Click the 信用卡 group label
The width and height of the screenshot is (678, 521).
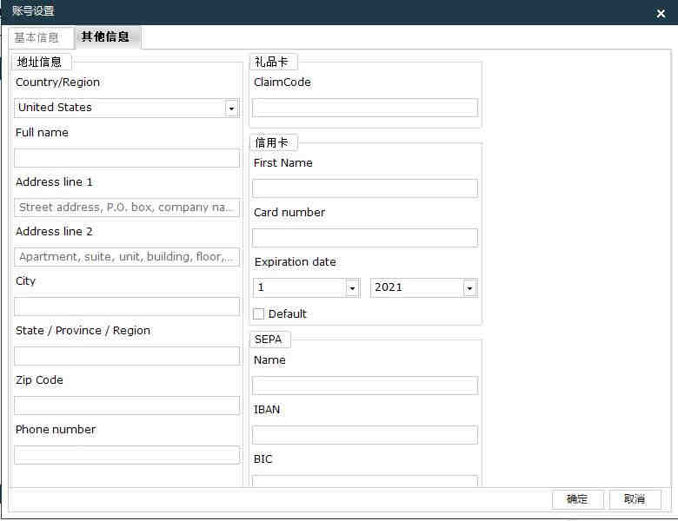[271, 142]
